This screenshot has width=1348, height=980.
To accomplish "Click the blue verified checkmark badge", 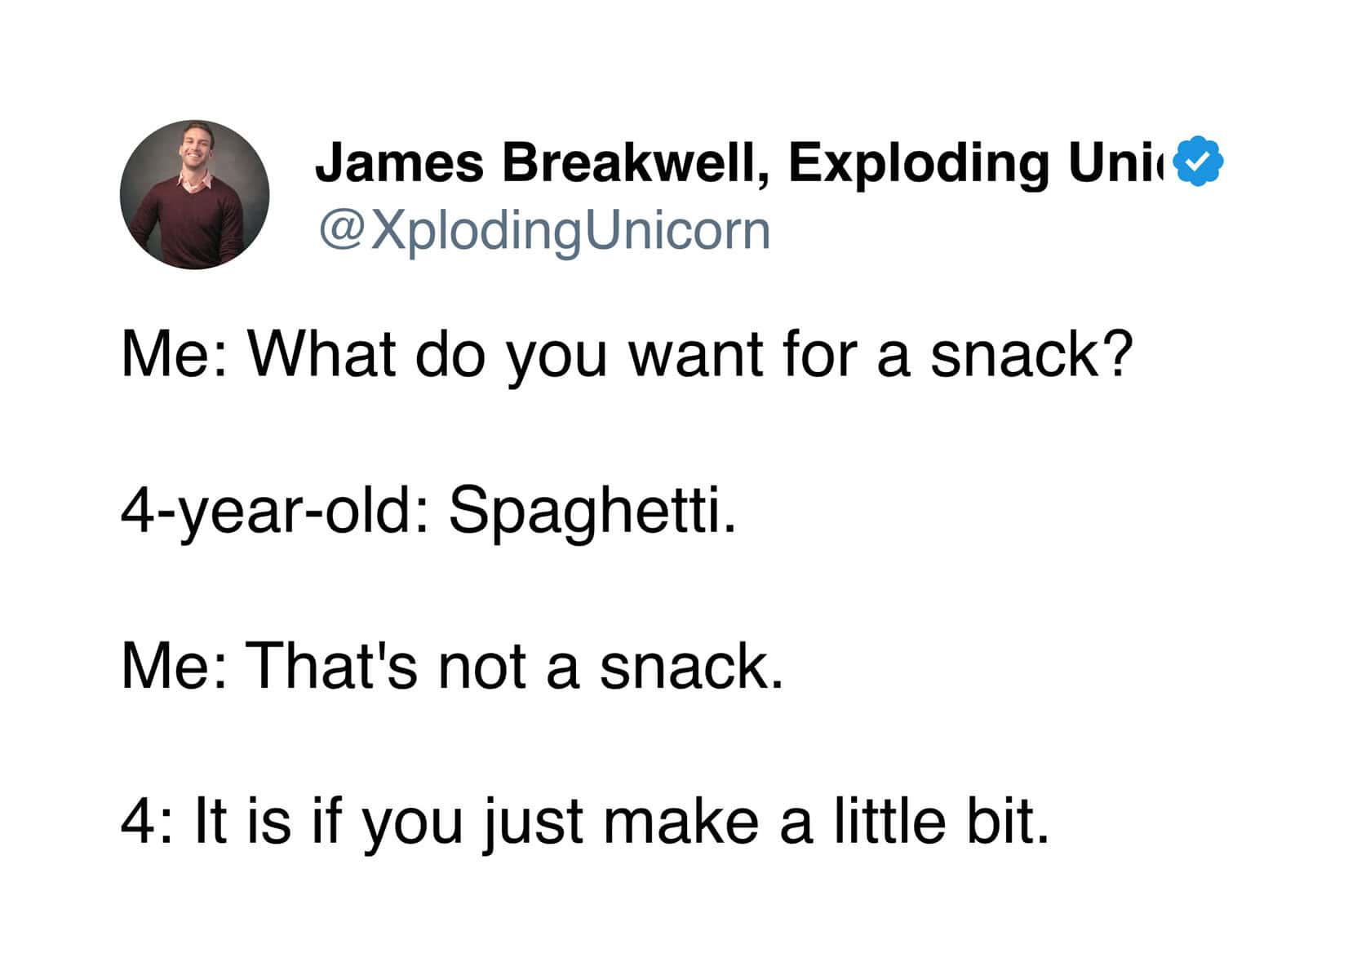I will (1196, 162).
